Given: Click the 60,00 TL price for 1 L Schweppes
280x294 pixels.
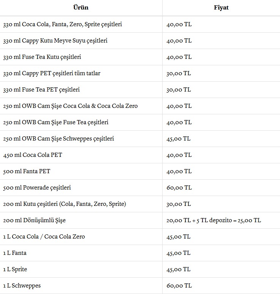Looking at the screenshot, I should coord(179,286).
